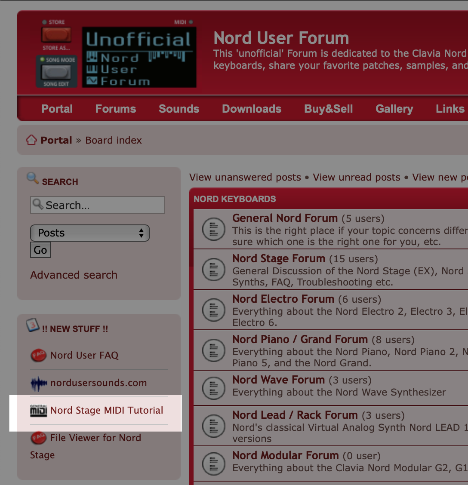Click the NORD KEYBOARDS category heading
The height and width of the screenshot is (485, 468).
pos(234,199)
